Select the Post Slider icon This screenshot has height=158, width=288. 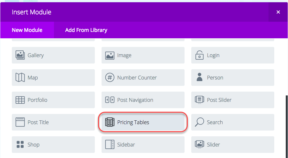[x=200, y=100]
